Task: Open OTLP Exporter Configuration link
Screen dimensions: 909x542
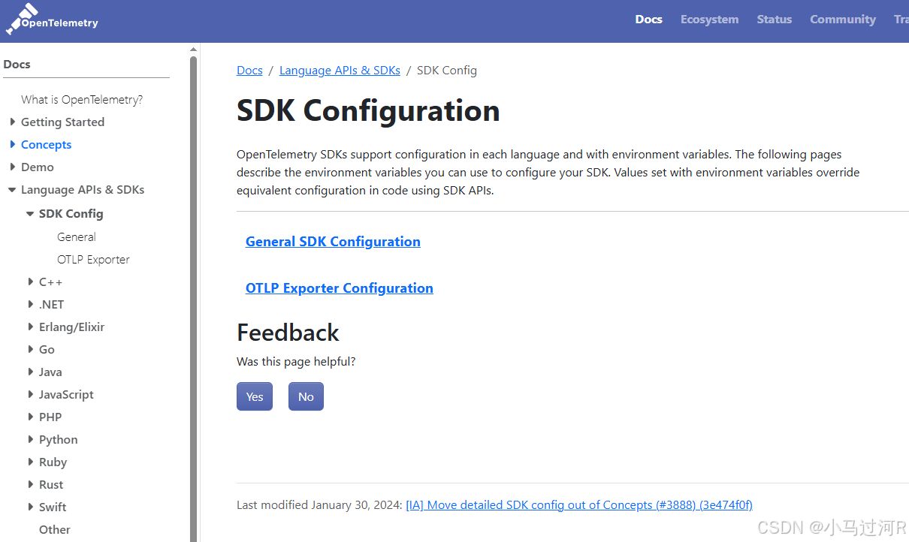Action: pyautogui.click(x=339, y=288)
